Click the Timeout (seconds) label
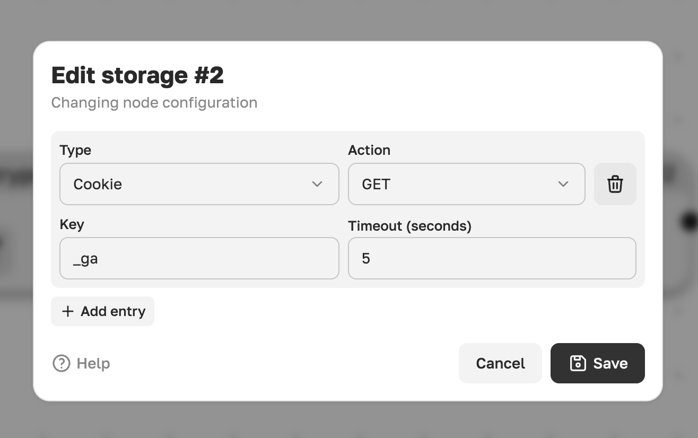 coord(410,226)
